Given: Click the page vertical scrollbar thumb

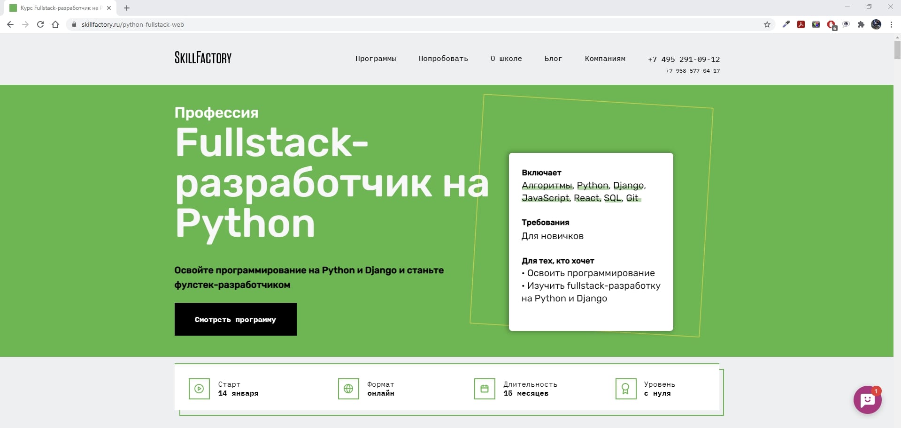Looking at the screenshot, I should (x=897, y=50).
